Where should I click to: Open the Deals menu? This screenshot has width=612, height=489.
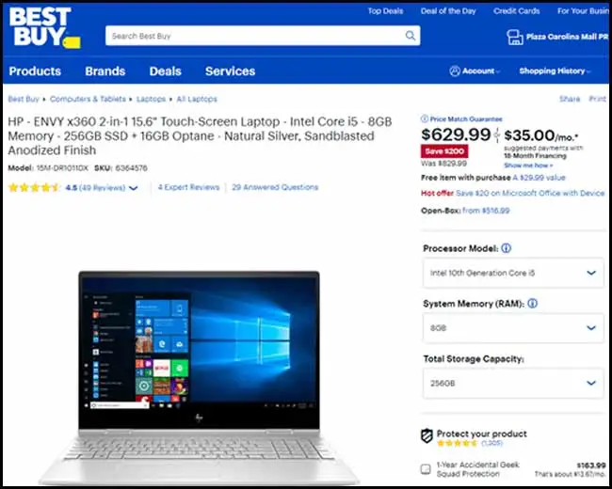(x=165, y=71)
